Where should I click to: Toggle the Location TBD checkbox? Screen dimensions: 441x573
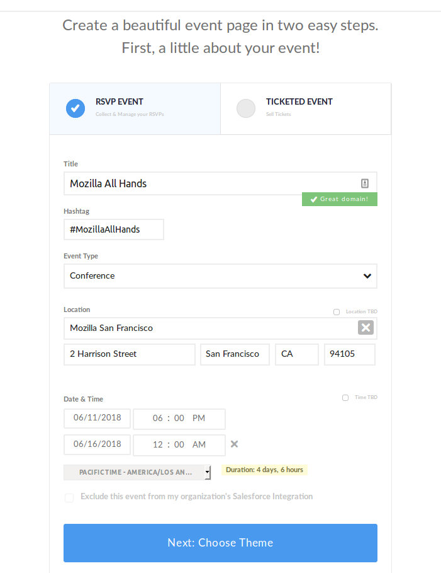pos(337,312)
